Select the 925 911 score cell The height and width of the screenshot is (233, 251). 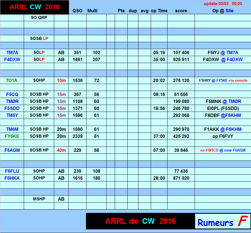181,59
